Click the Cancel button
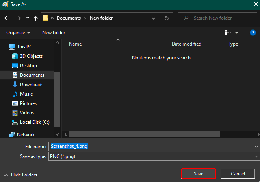Screen dimensions: 260x182 (238, 174)
